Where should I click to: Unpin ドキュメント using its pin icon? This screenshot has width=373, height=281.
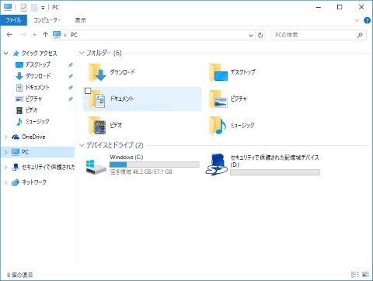point(70,88)
